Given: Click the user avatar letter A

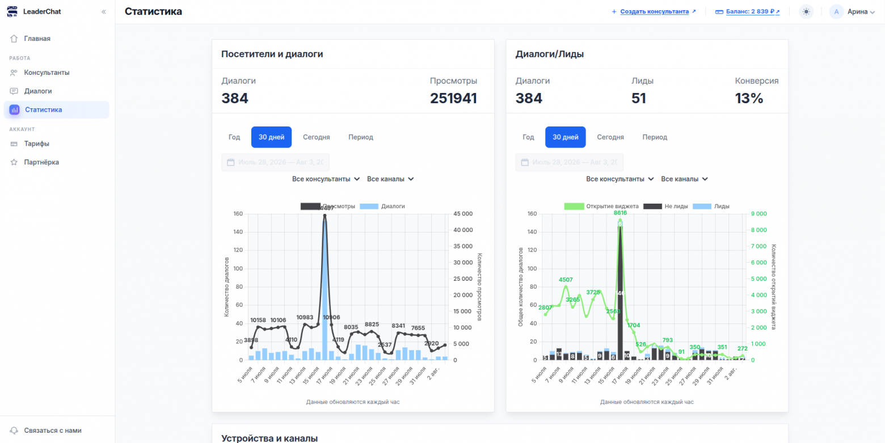Looking at the screenshot, I should pos(836,11).
